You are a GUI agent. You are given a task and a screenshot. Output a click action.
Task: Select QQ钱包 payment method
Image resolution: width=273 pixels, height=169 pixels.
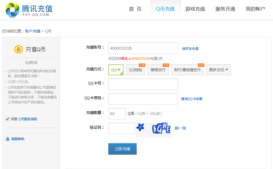[x=136, y=70]
